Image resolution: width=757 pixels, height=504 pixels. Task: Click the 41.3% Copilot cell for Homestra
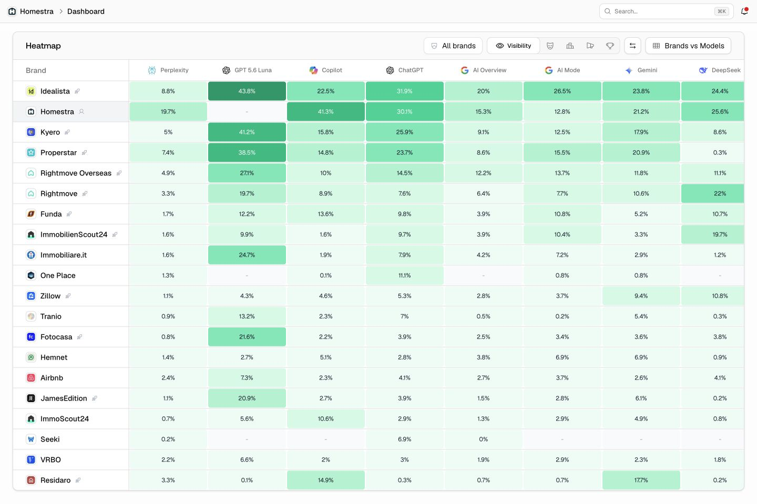(326, 112)
